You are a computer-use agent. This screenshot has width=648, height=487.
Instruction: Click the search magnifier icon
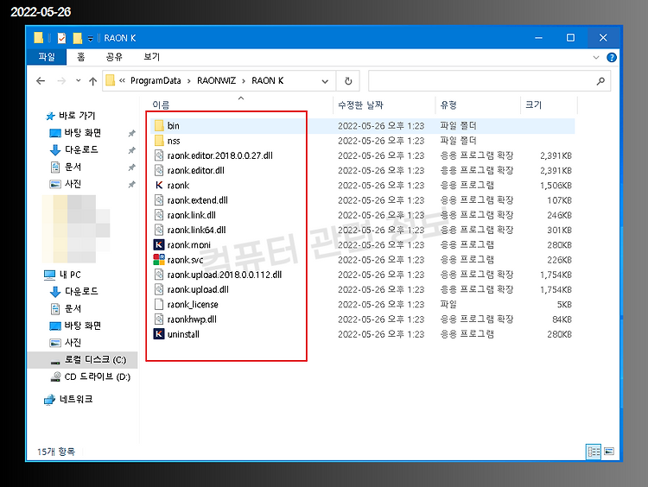pyautogui.click(x=600, y=81)
